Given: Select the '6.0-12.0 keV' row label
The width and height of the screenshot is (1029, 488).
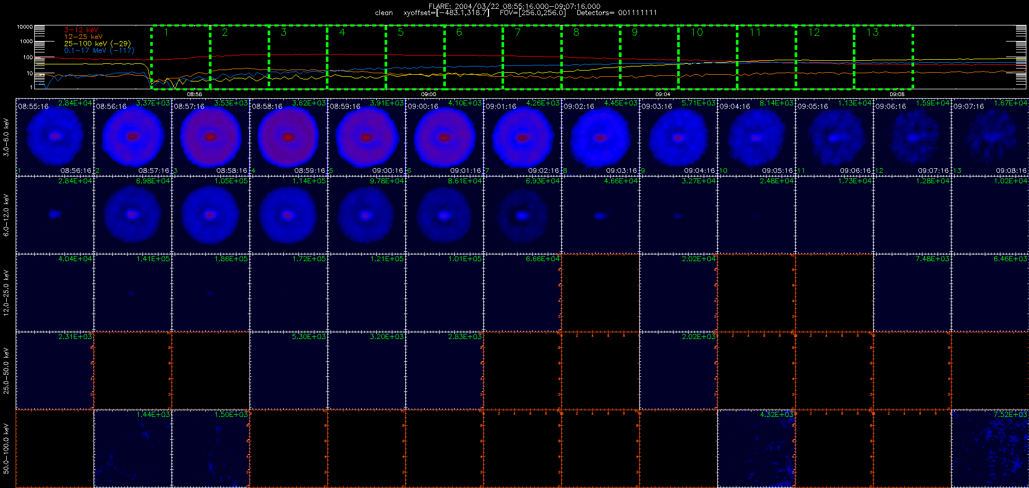Looking at the screenshot, I should (6, 215).
